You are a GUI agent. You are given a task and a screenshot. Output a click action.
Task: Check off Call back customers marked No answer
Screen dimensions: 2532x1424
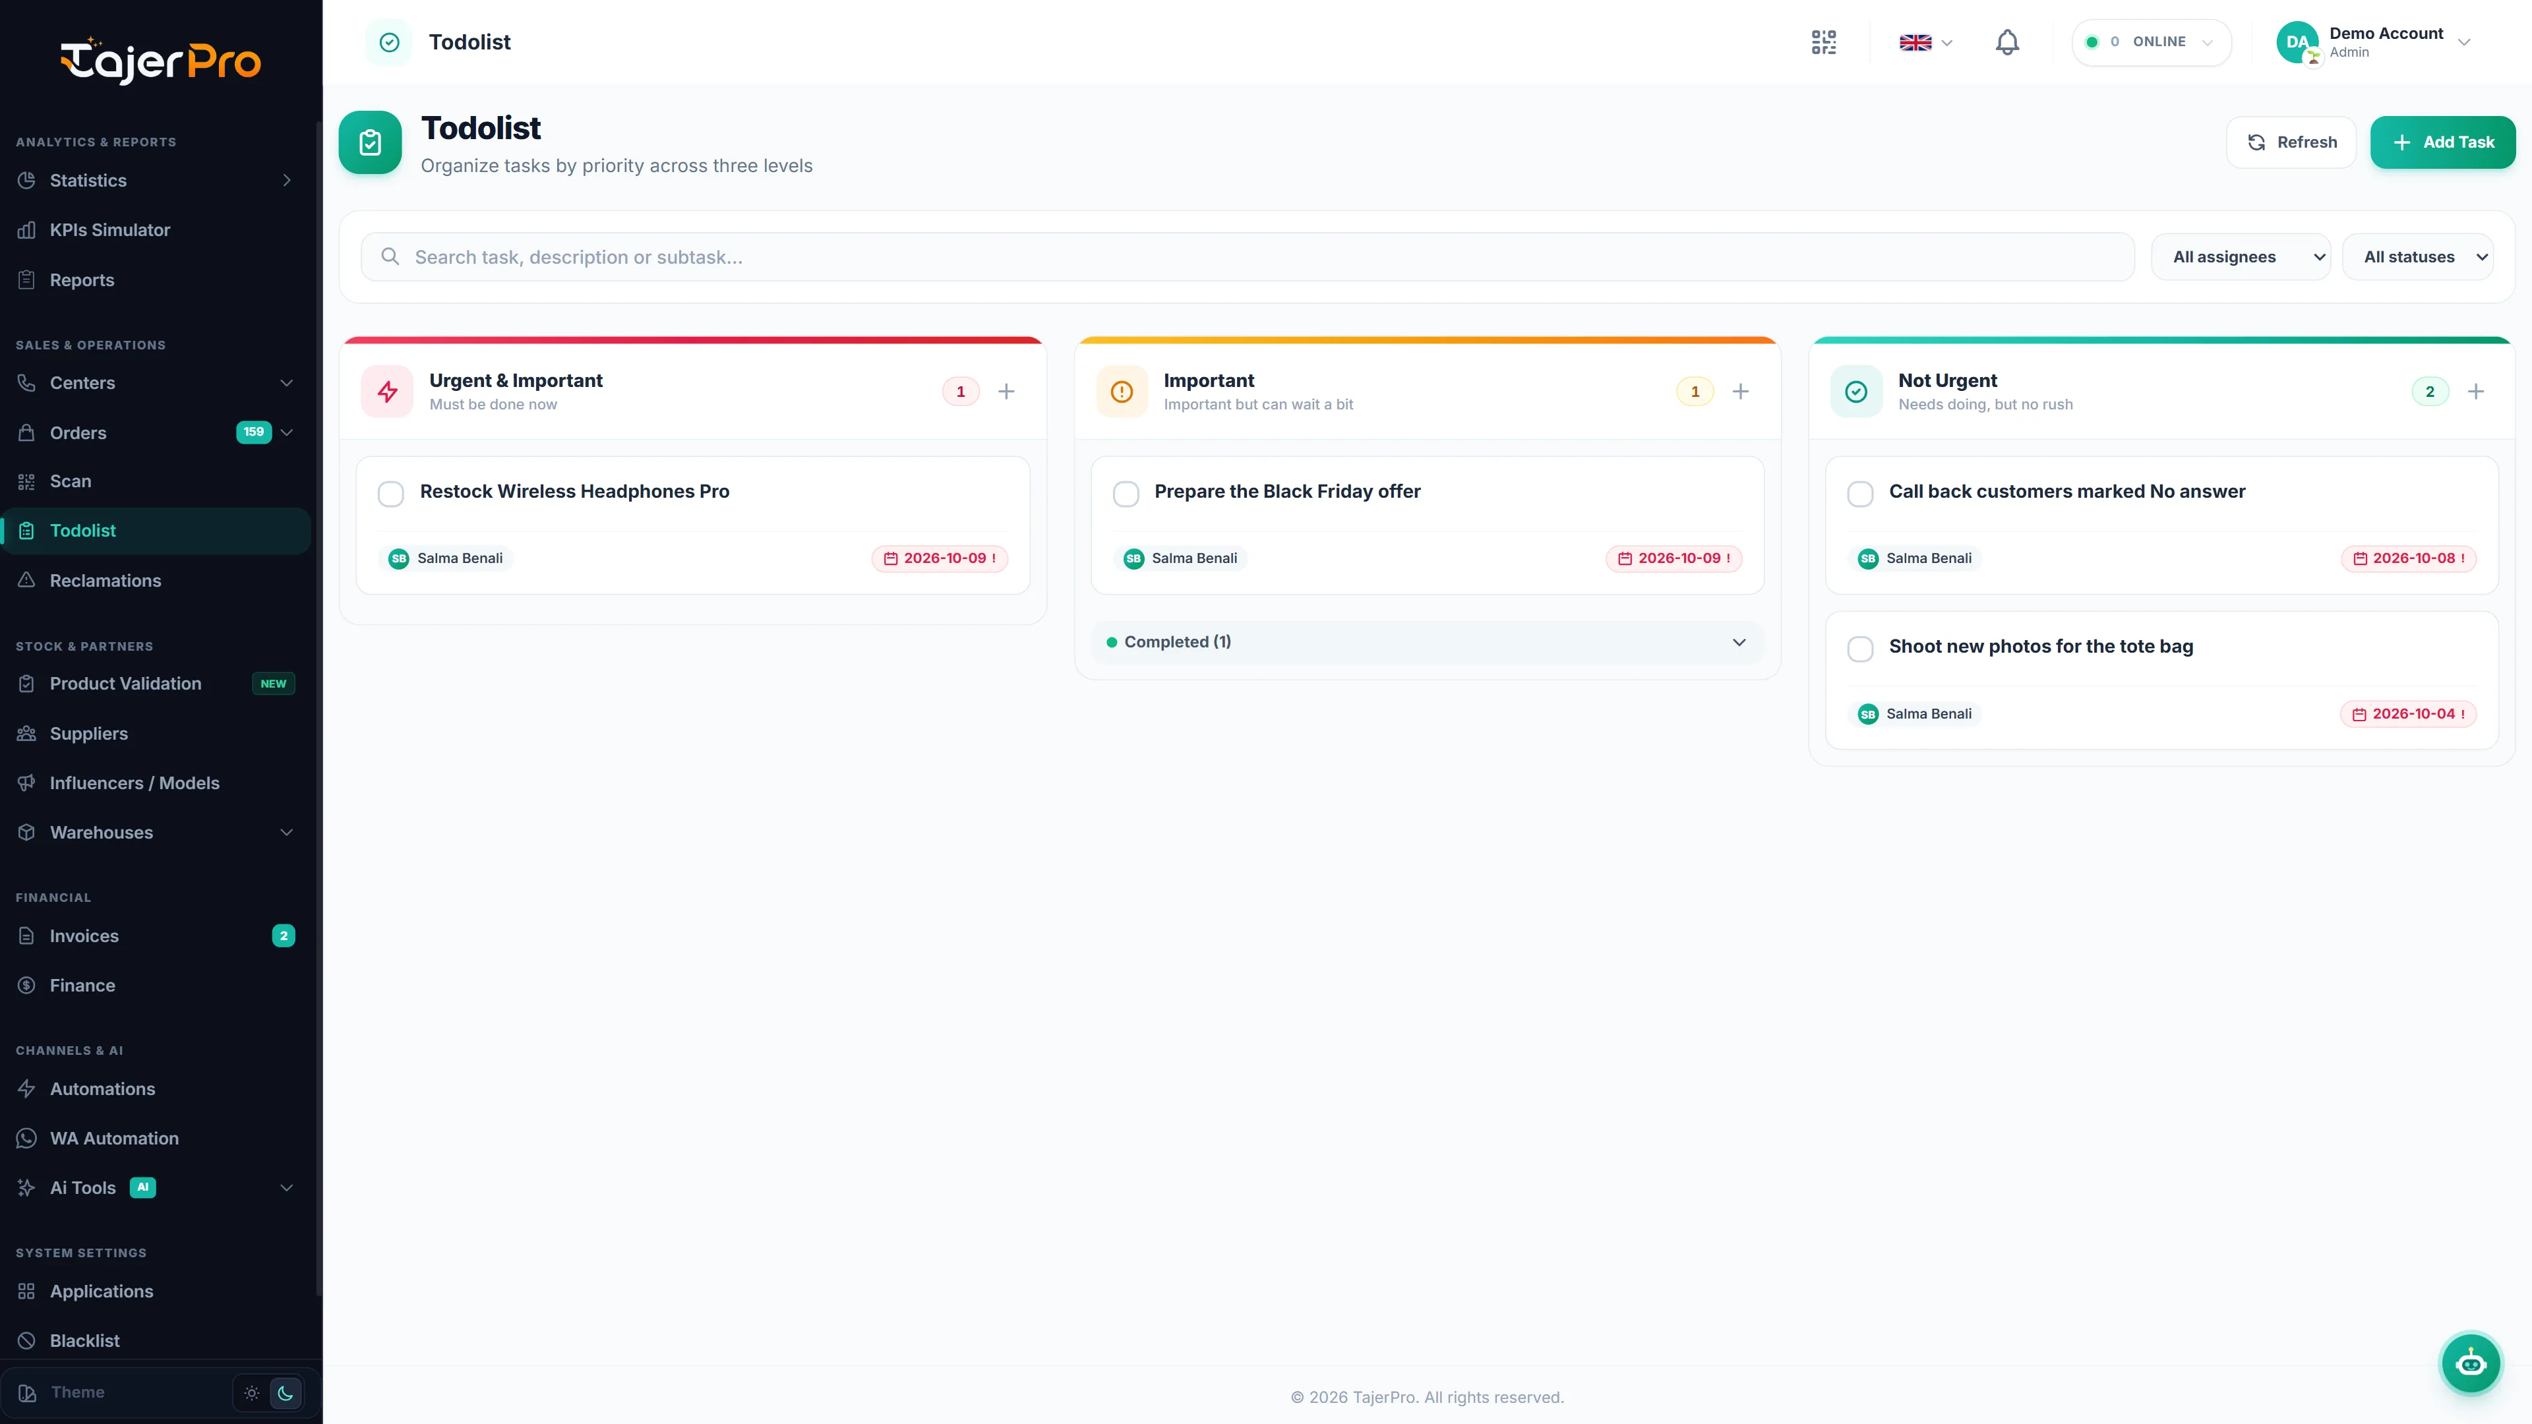click(x=1861, y=493)
